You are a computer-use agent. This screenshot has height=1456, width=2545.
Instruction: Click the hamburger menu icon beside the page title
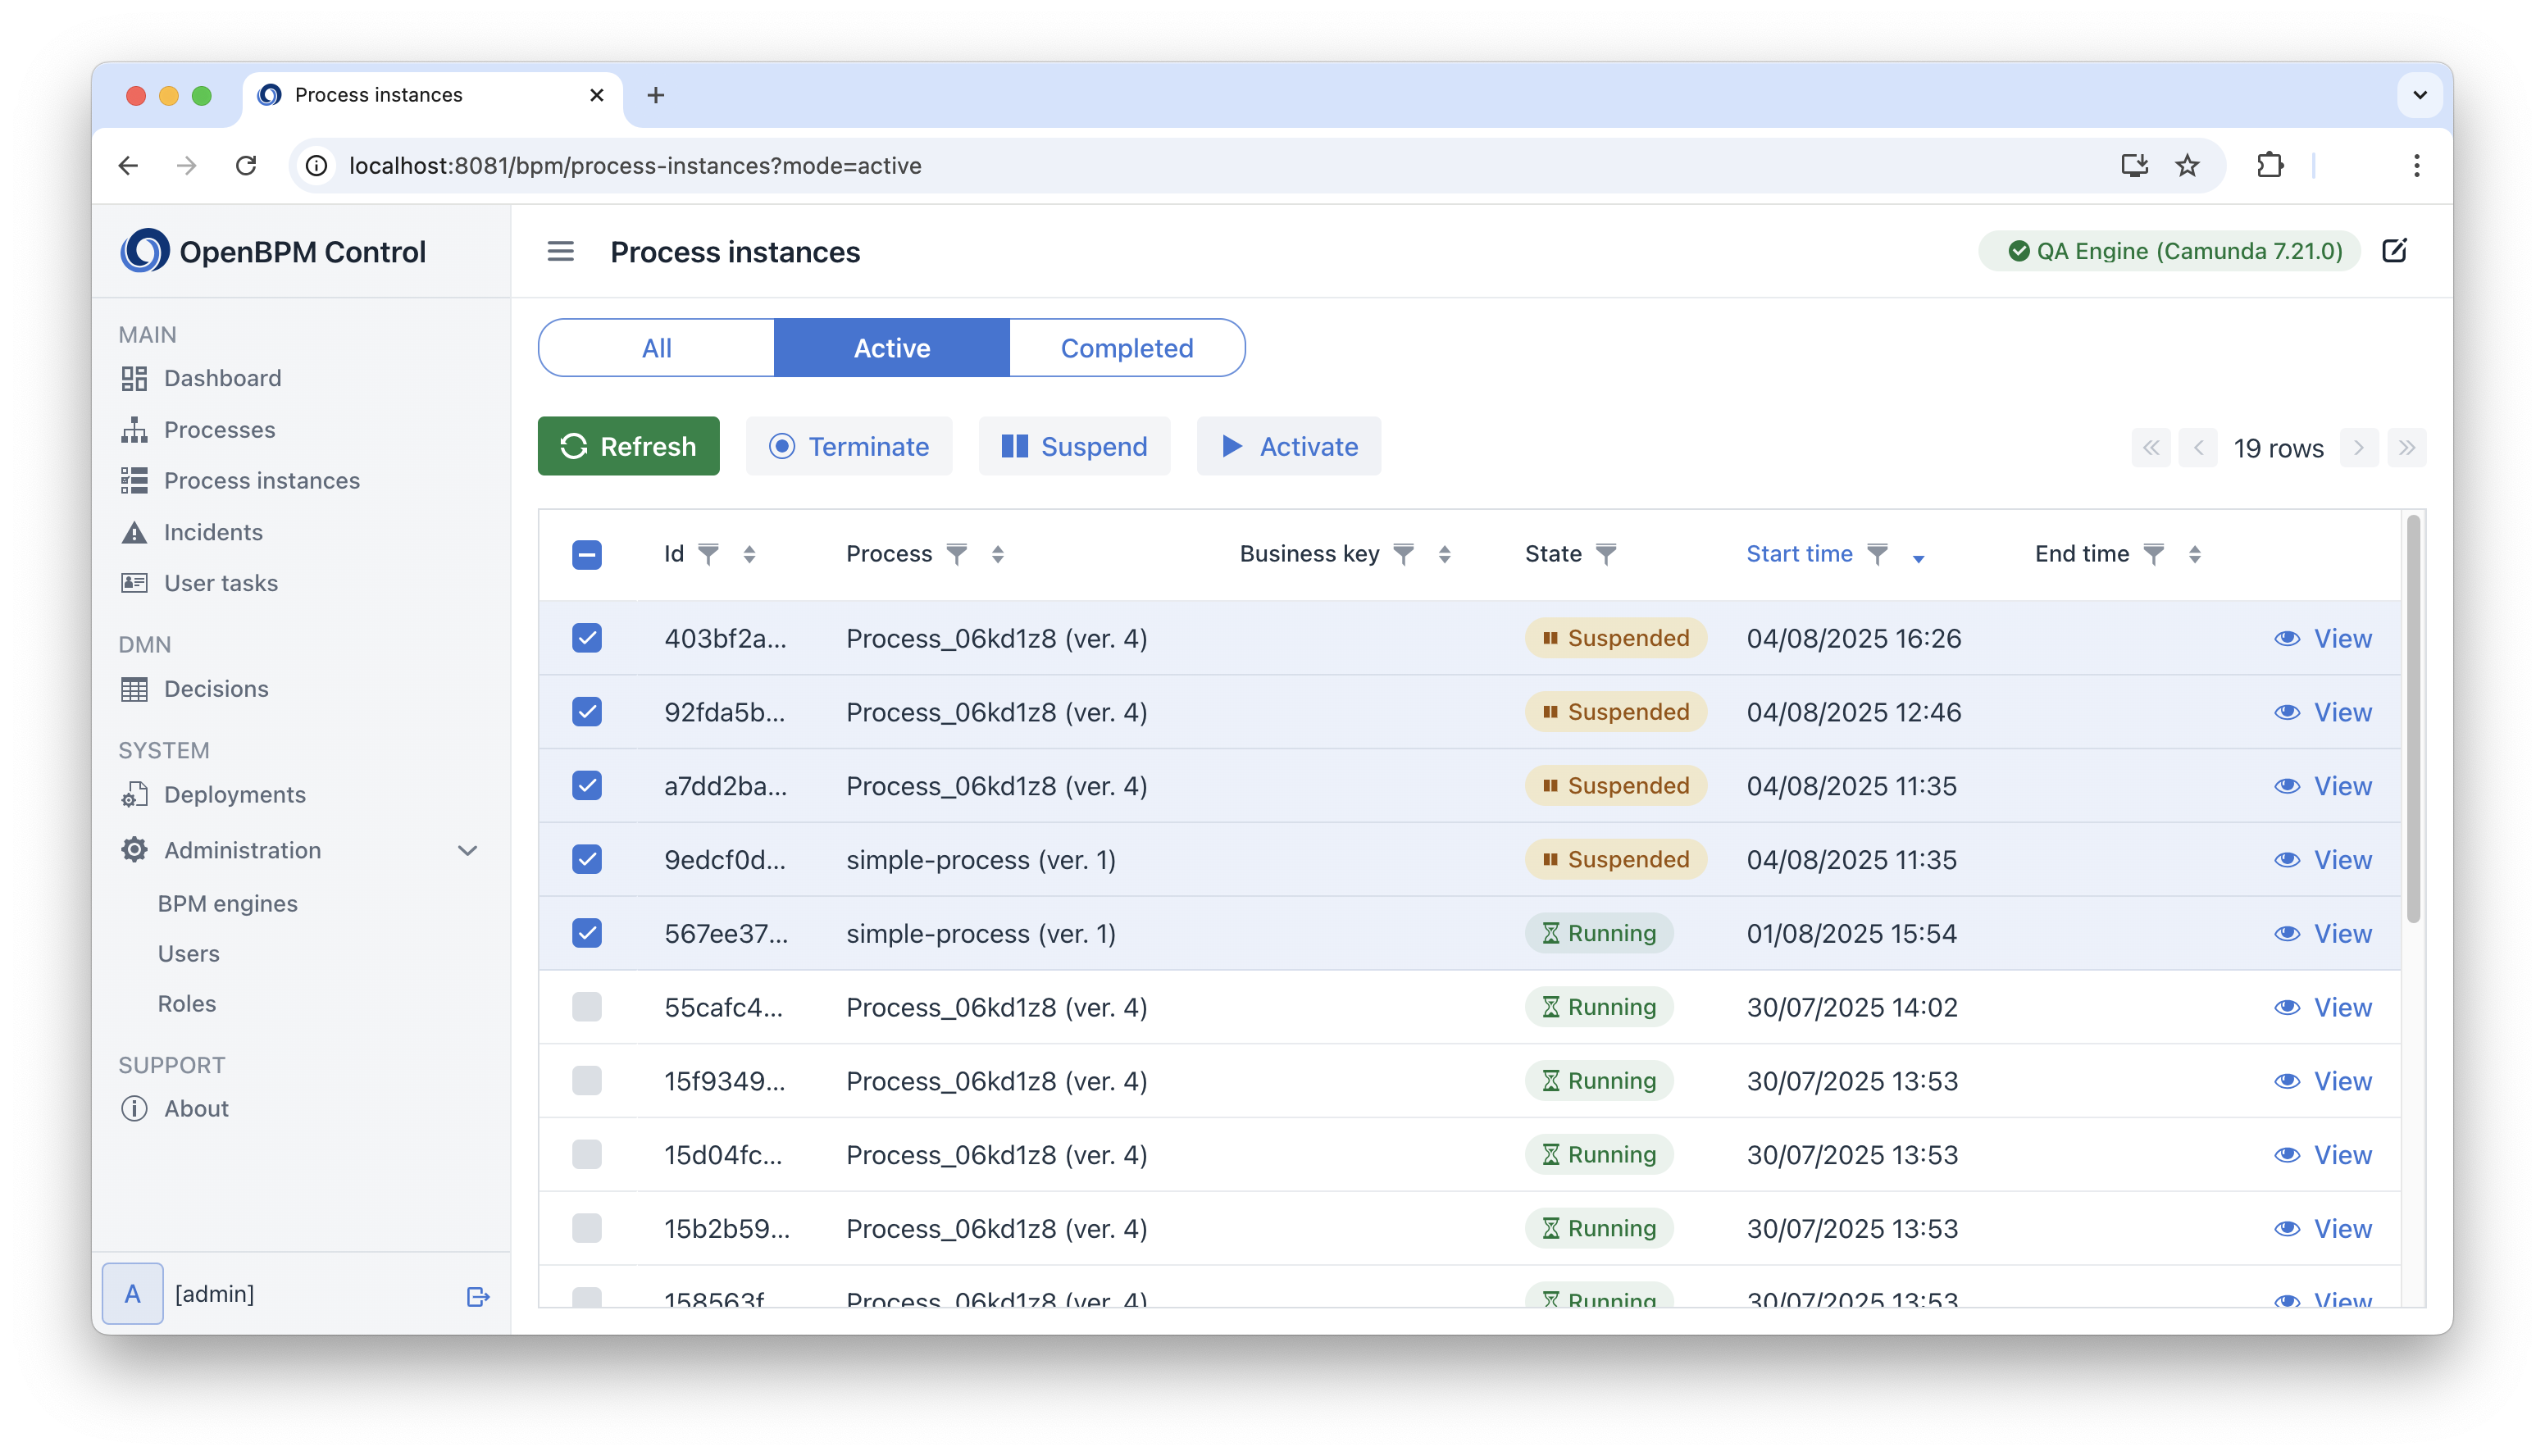pos(560,252)
